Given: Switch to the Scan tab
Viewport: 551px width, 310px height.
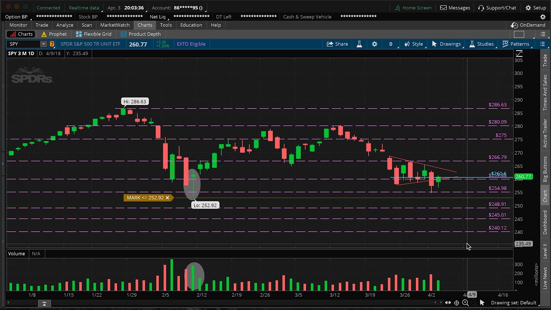Looking at the screenshot, I should 87,25.
